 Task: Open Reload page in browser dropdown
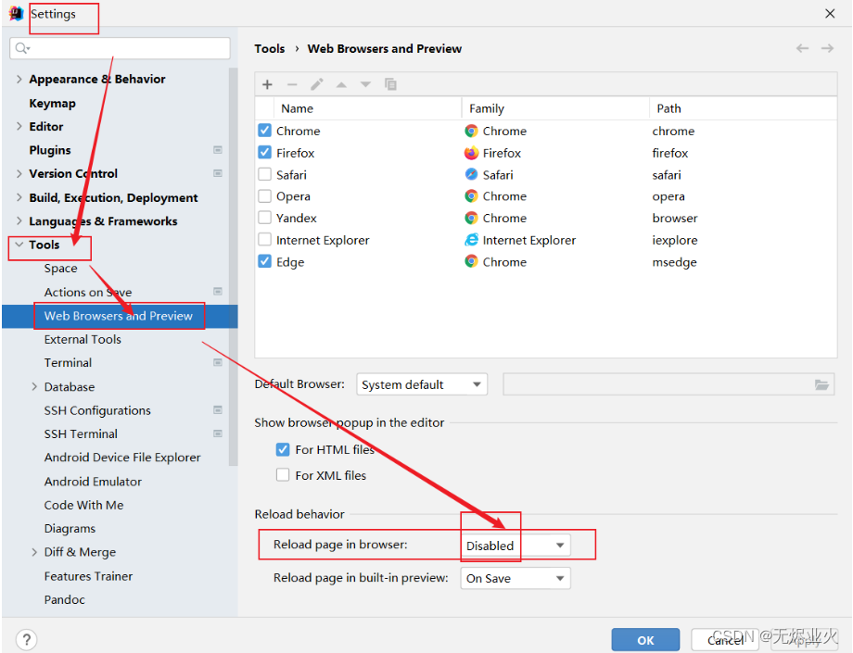[516, 545]
